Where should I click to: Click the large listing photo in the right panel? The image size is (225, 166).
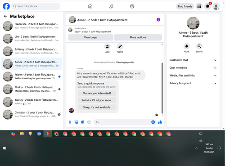193,23
